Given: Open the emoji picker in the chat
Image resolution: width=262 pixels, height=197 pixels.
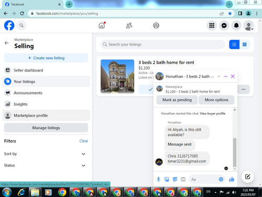Looking at the screenshot, I should [221, 179].
